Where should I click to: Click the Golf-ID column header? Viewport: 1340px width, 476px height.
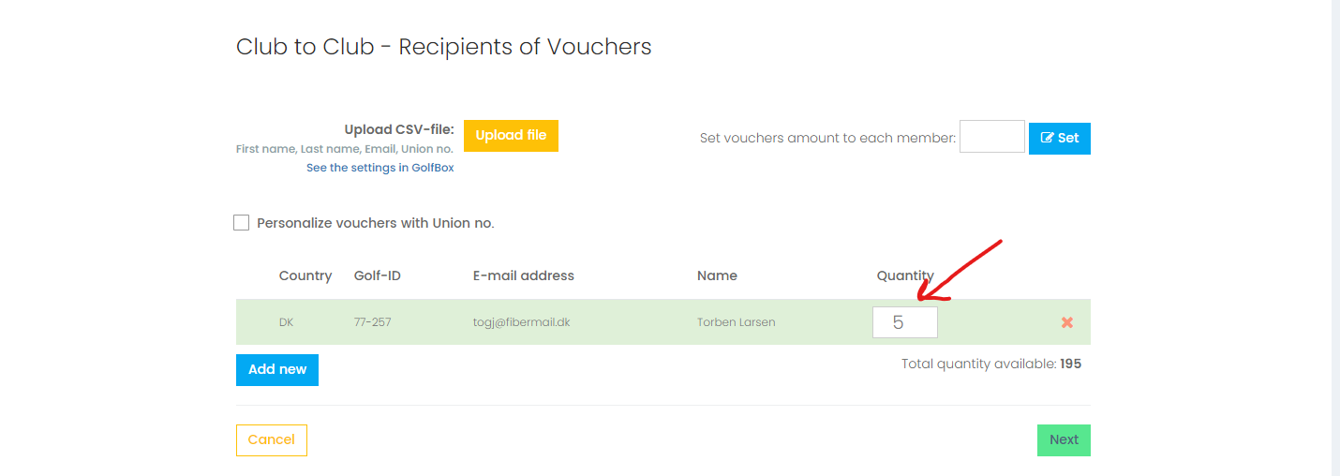tap(378, 275)
